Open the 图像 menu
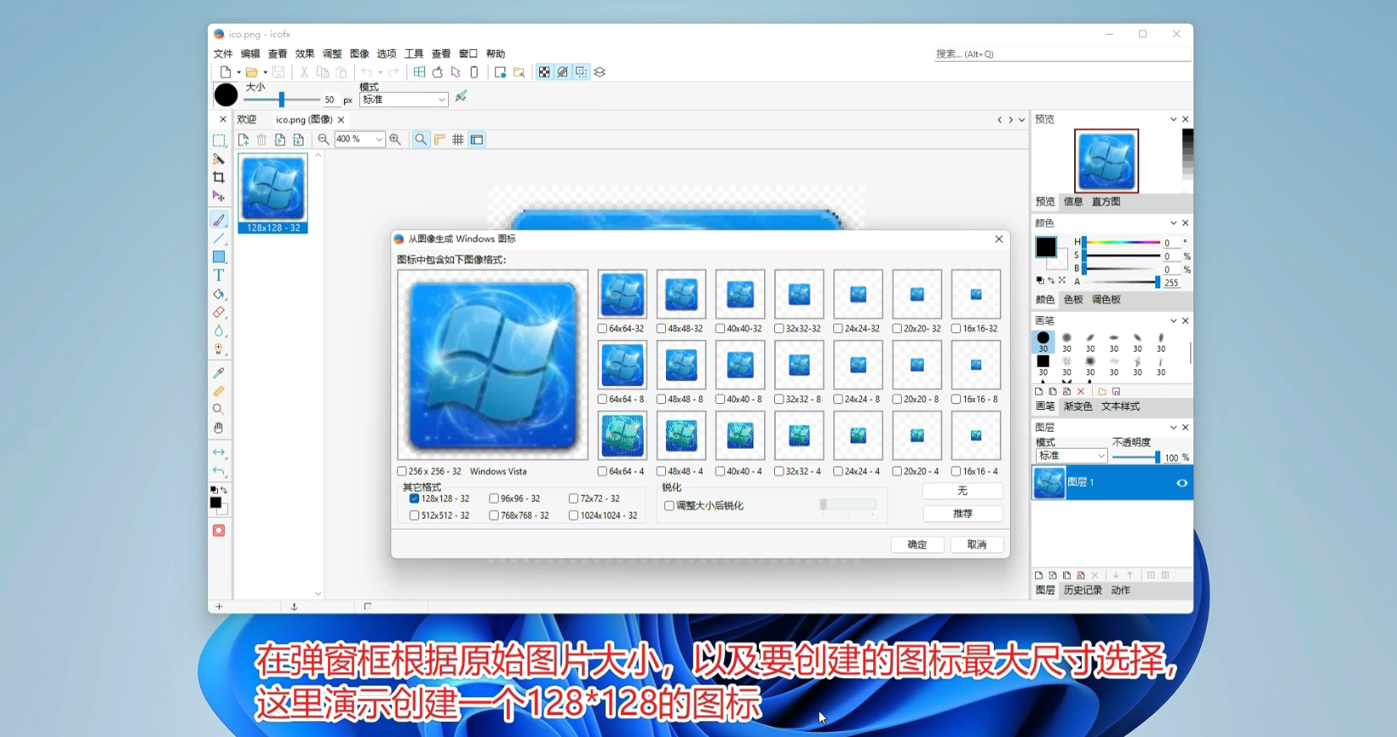The image size is (1397, 737). pyautogui.click(x=359, y=54)
